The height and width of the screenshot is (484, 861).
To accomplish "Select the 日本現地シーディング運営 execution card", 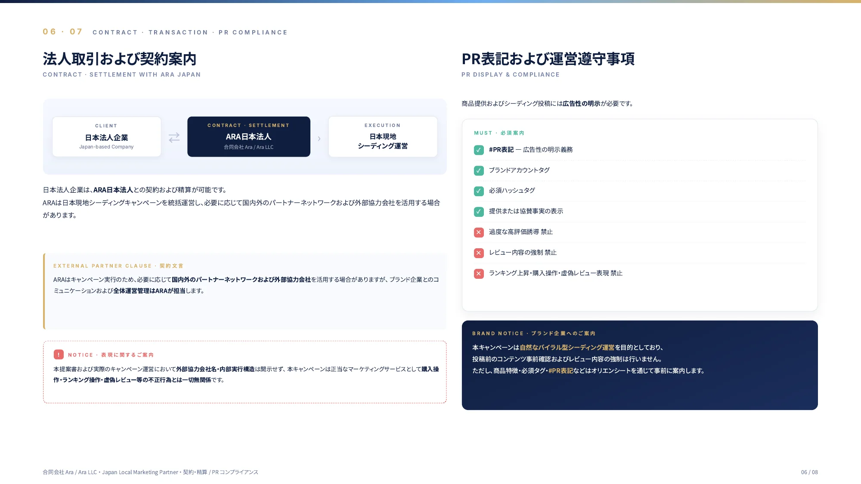I will pyautogui.click(x=383, y=137).
